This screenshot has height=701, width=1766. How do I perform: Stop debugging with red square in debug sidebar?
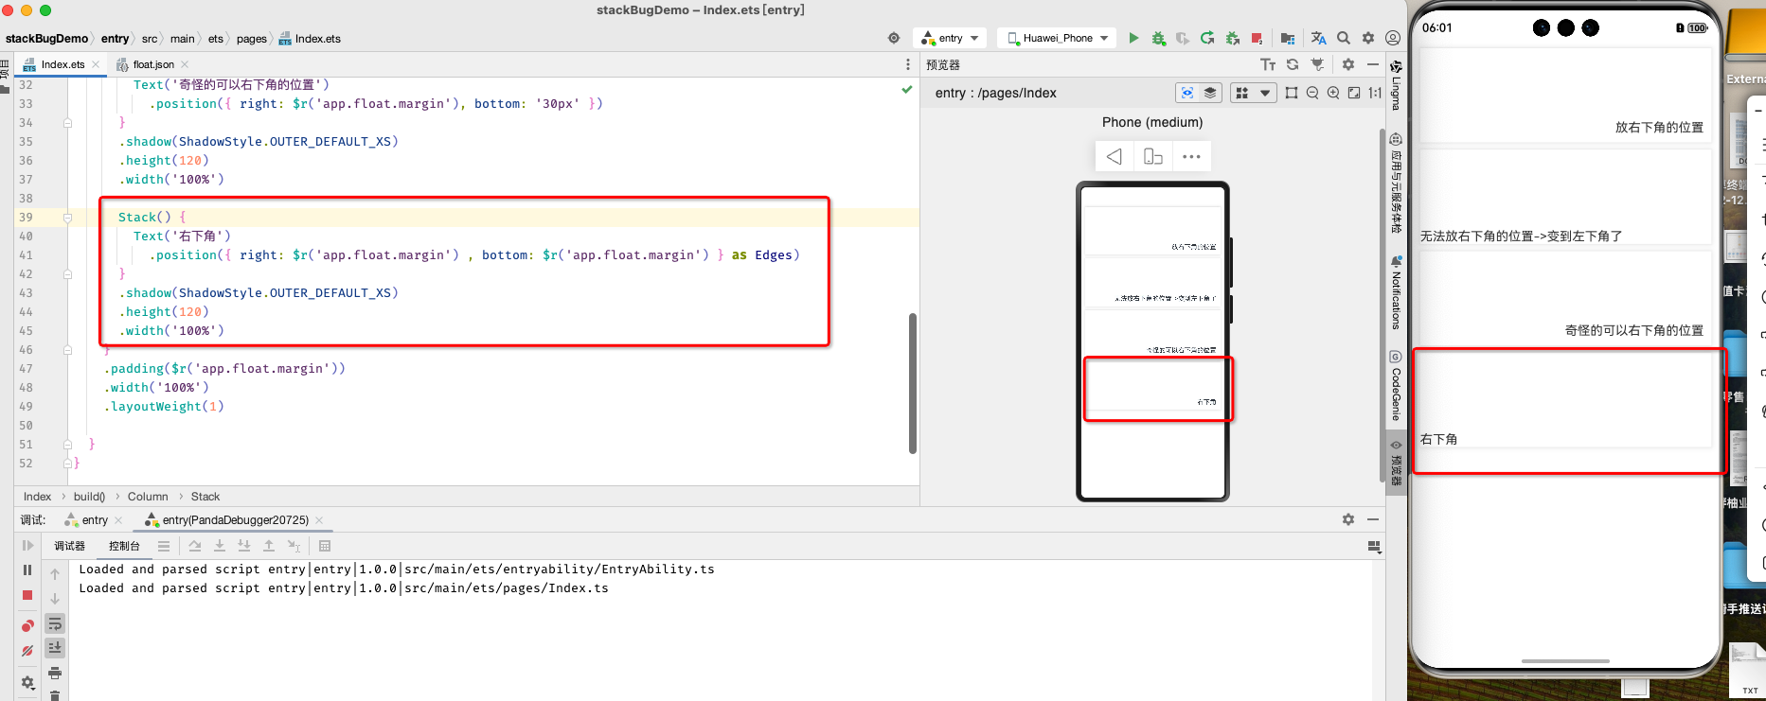[x=27, y=595]
